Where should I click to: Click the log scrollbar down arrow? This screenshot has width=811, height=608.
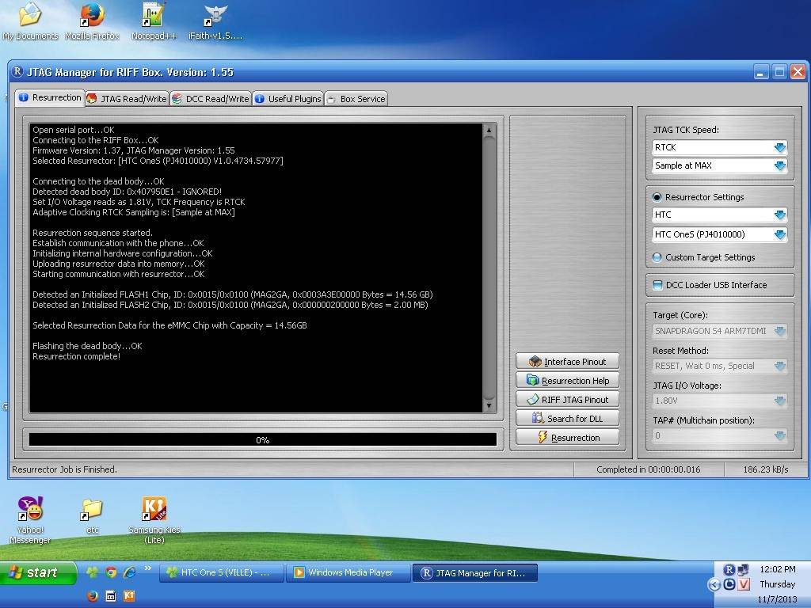[x=489, y=406]
